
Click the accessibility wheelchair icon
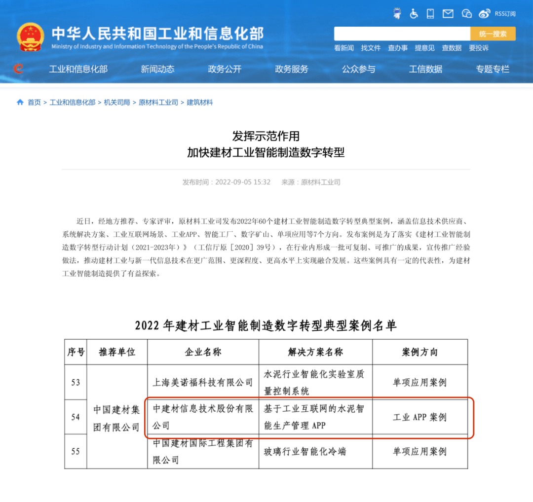[x=414, y=14]
